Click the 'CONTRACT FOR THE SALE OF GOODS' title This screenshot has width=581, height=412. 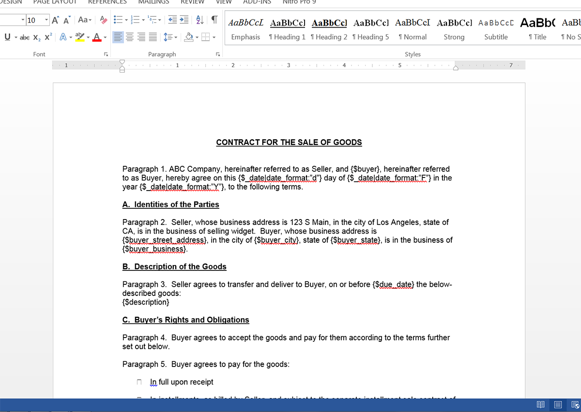289,142
